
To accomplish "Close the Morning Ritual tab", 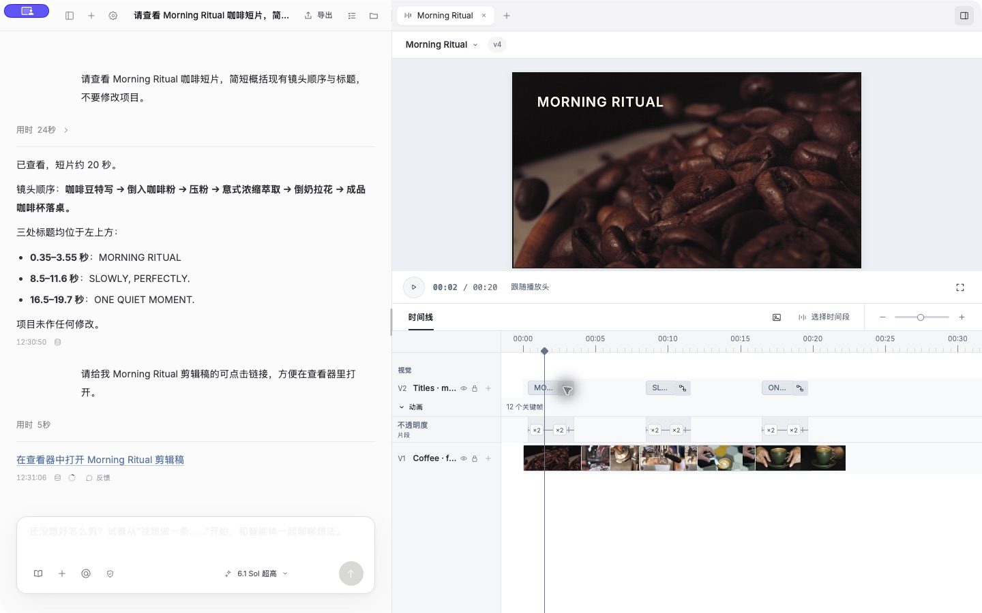I will click(x=484, y=16).
